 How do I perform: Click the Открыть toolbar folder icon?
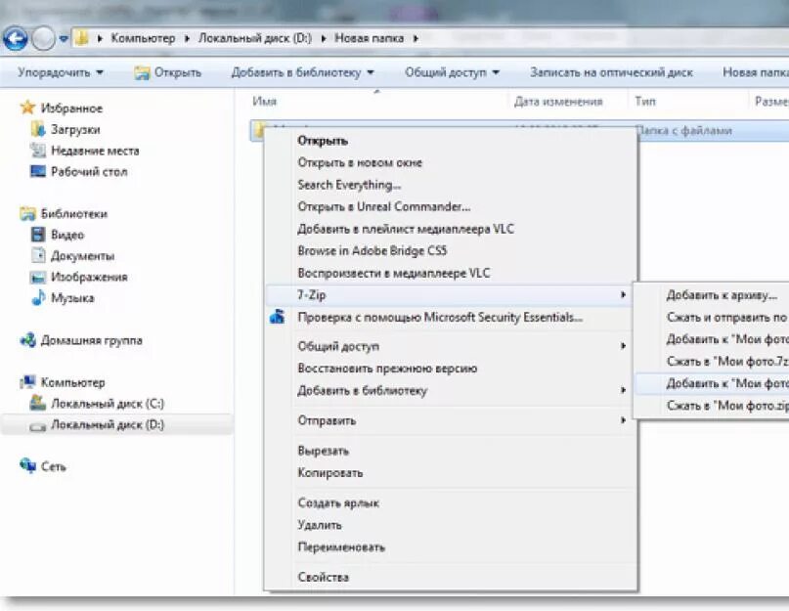click(x=142, y=73)
